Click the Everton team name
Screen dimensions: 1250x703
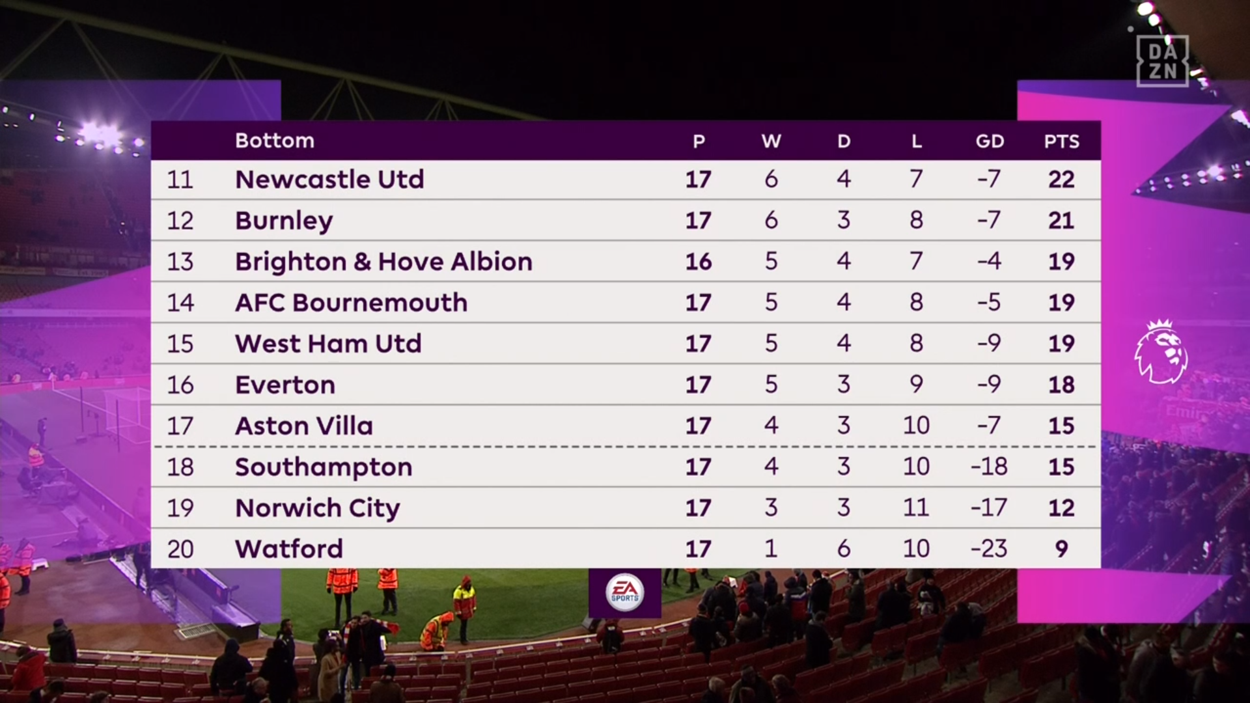(285, 385)
